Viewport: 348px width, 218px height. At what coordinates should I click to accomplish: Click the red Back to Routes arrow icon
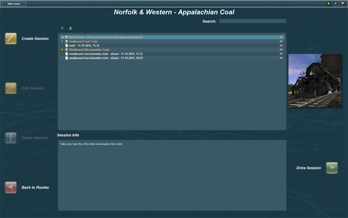(11, 187)
